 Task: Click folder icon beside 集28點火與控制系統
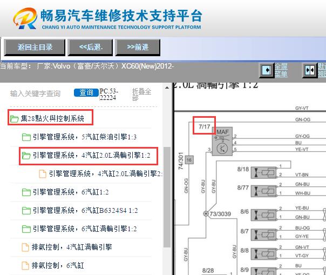click(15, 119)
